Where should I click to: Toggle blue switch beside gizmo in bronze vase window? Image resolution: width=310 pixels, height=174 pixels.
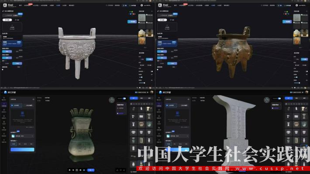124,98
